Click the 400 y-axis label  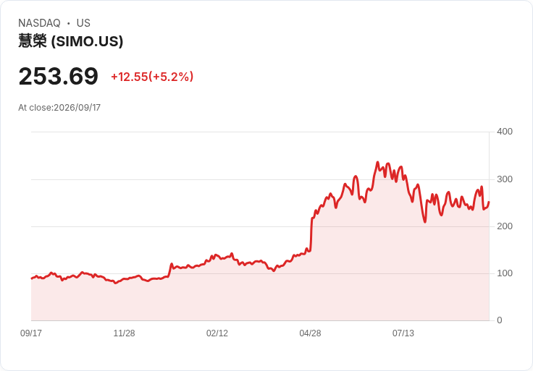coord(505,132)
